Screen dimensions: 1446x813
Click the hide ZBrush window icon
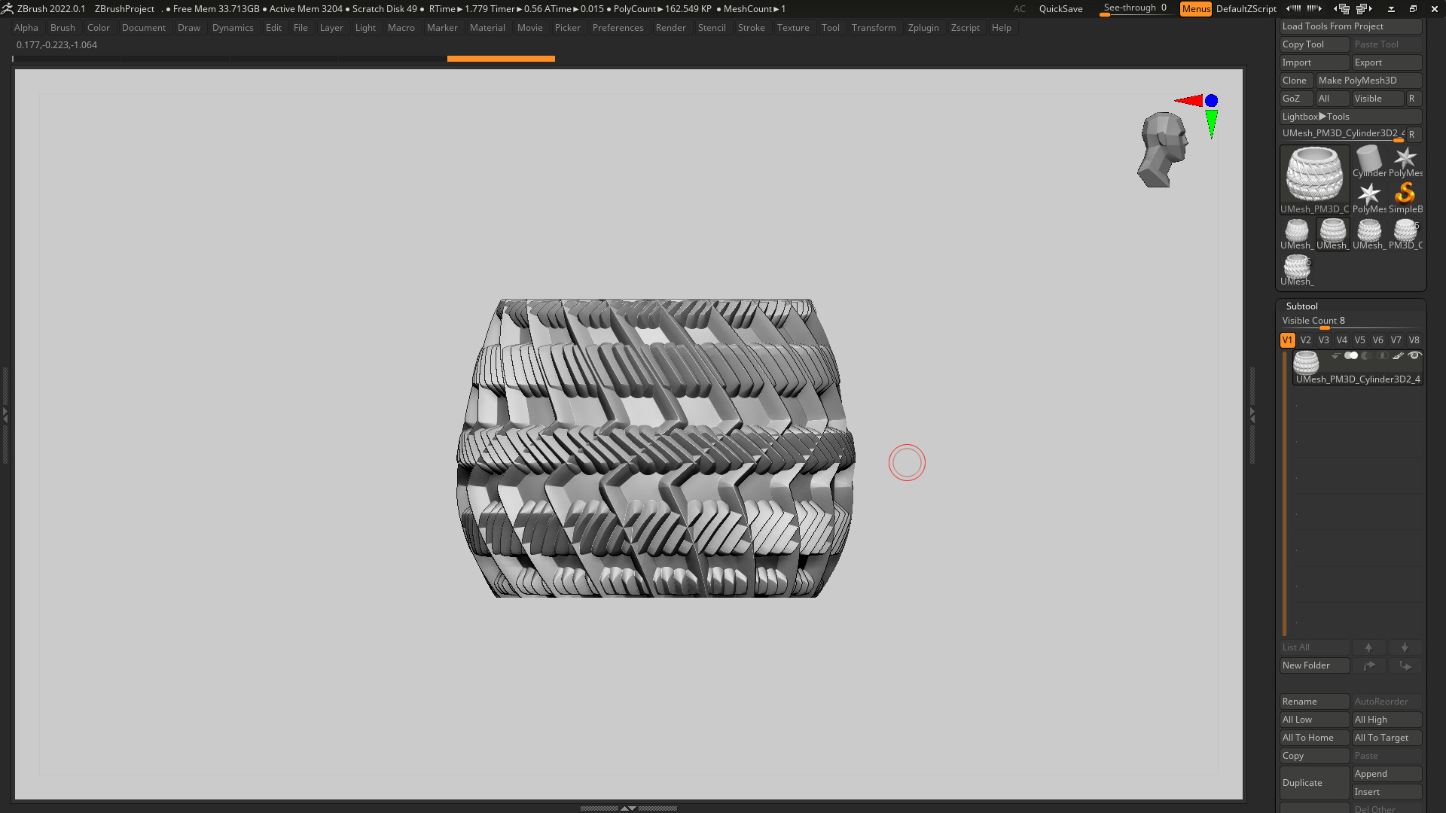1391,9
